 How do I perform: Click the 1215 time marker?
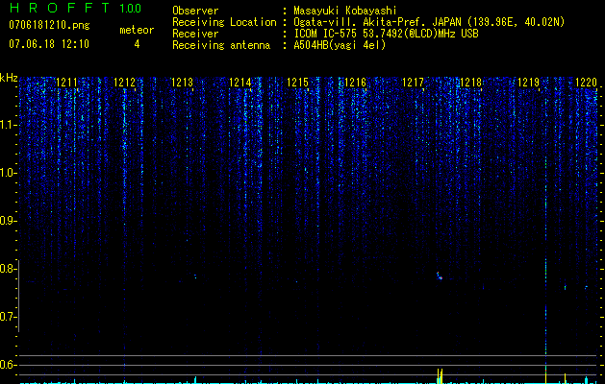coord(297,83)
